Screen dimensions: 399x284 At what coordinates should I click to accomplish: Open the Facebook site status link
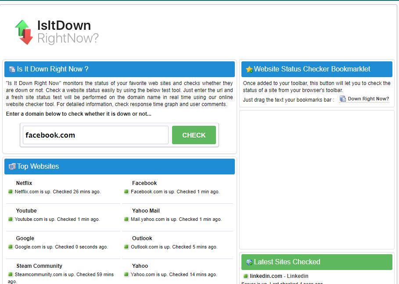pos(144,183)
